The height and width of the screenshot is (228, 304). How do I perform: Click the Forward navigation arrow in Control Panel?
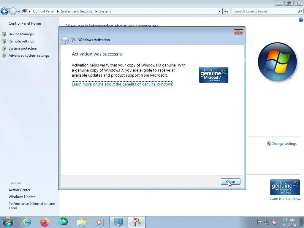coord(13,12)
